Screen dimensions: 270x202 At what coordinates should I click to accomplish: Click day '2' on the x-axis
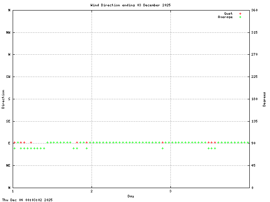tap(92, 191)
